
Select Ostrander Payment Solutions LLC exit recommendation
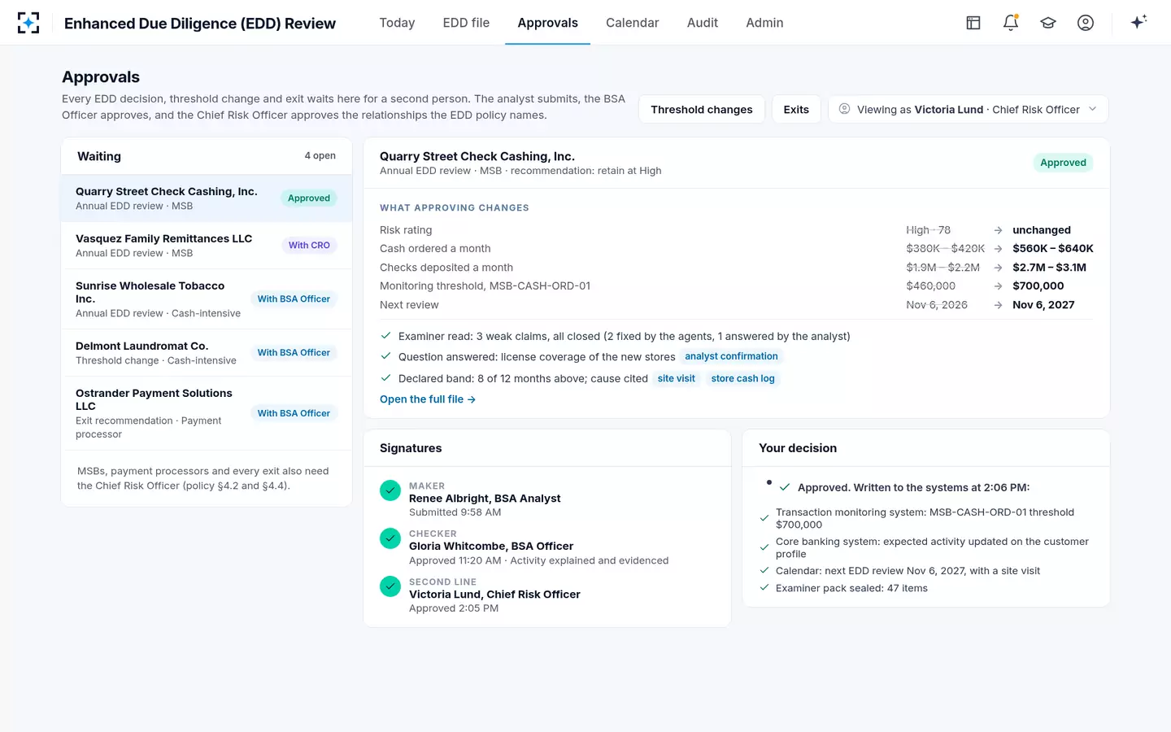207,413
